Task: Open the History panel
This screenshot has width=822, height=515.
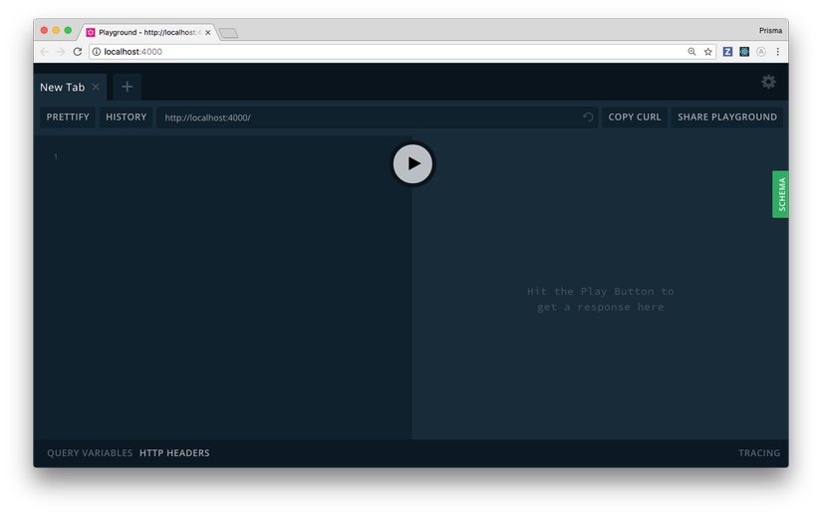Action: tap(126, 118)
